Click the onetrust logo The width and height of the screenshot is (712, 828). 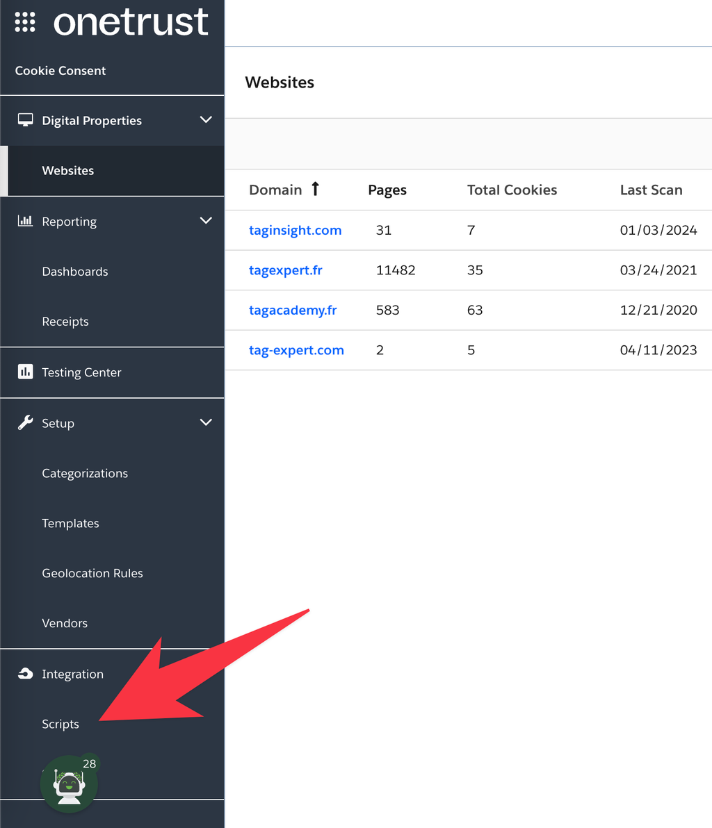(131, 22)
